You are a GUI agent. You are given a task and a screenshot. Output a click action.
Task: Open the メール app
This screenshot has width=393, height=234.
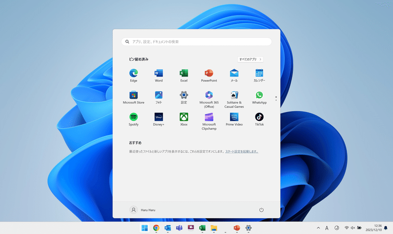coord(234,75)
